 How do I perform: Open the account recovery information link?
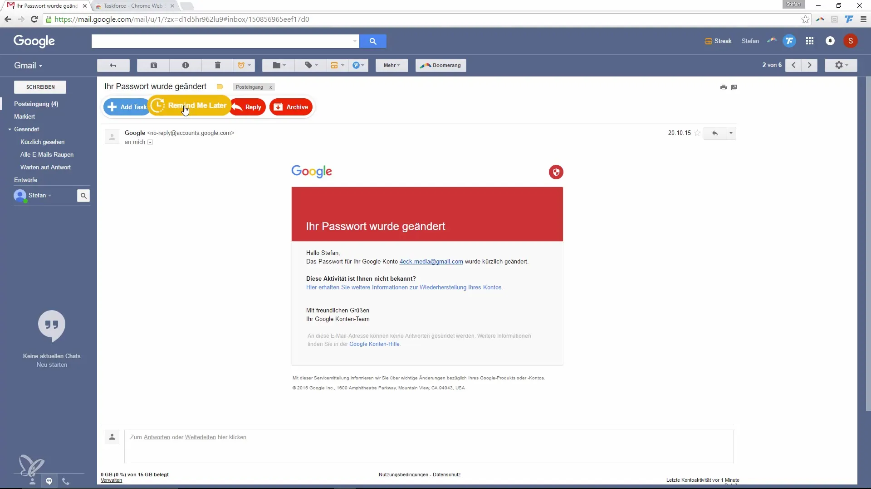click(404, 288)
